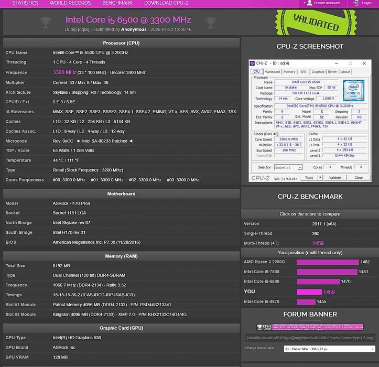Select the SPD tab in CPU-Z
Viewport: 379px width, 367px height.
pyautogui.click(x=304, y=72)
